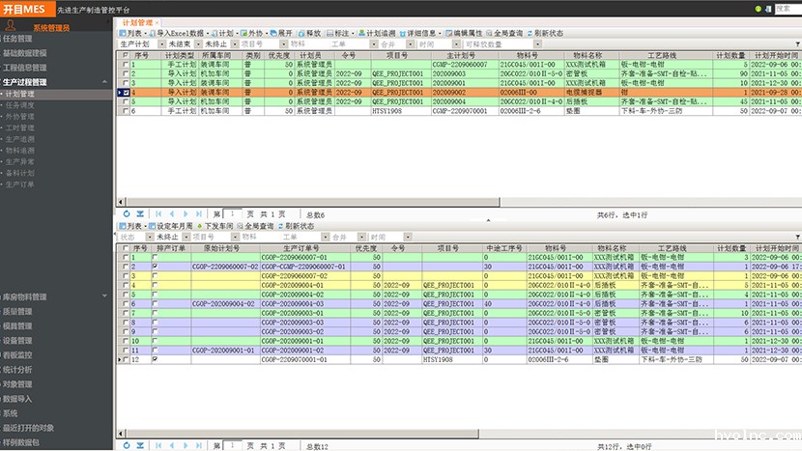Tick the checkbox for row 6 in upper table
The height and width of the screenshot is (451, 802).
coord(125,111)
